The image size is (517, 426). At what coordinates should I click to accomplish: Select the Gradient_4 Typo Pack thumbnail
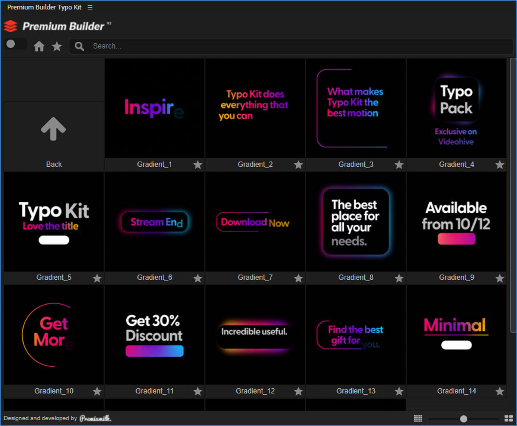456,108
